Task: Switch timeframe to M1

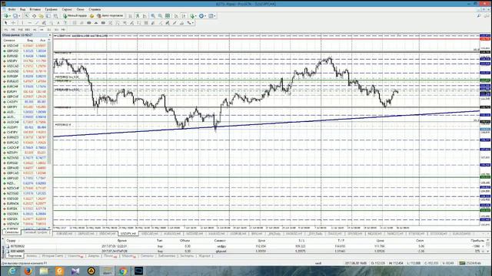Action: 6,29
